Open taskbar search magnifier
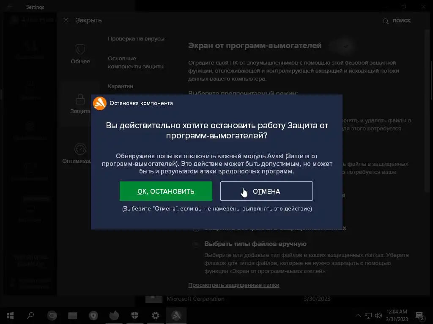Viewport: 433px width, 324px height. [30, 316]
